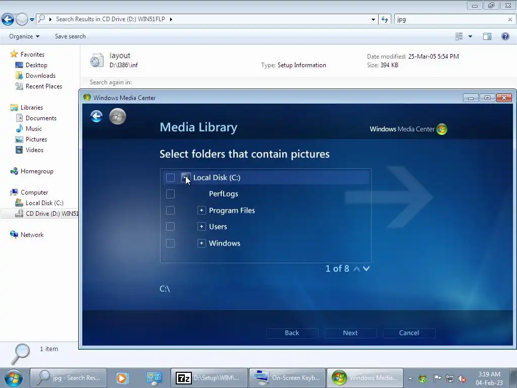Maximize the Windows Media Center window
This screenshot has height=388, width=517.
[487, 98]
